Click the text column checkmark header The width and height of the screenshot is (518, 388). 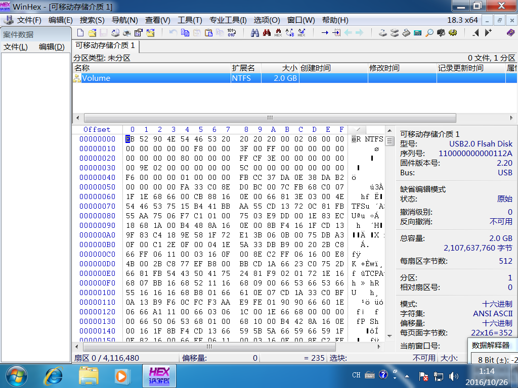(357, 129)
